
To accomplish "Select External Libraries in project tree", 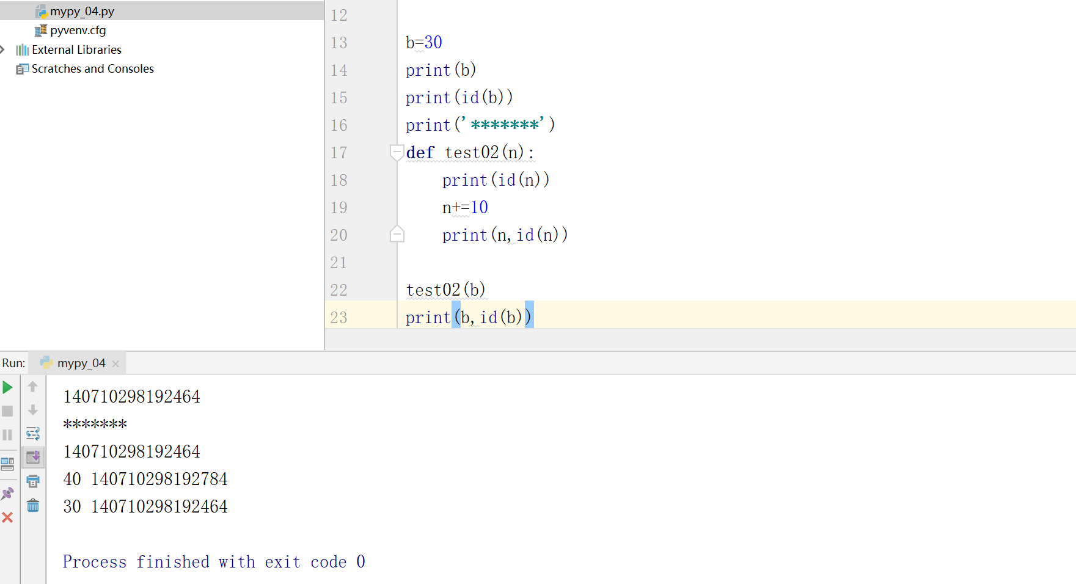I will pos(76,49).
